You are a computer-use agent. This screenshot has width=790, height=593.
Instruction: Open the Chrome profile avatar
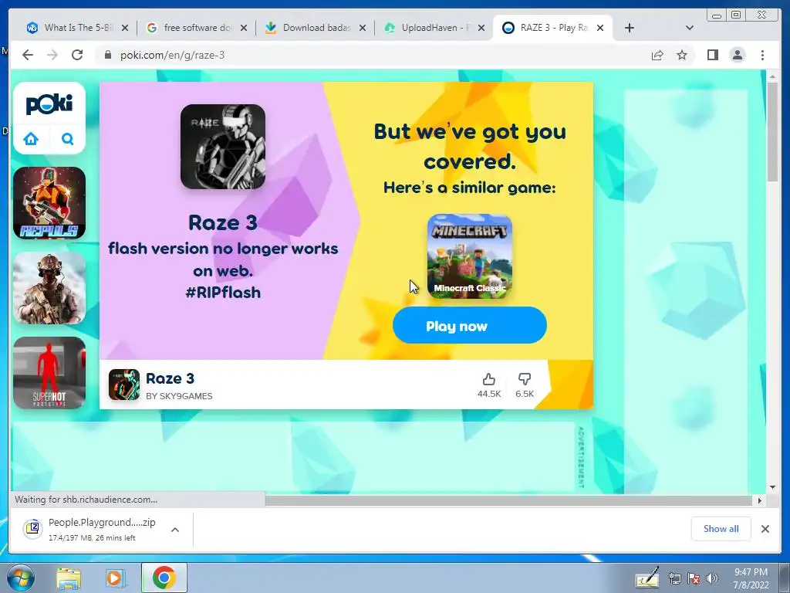point(737,55)
